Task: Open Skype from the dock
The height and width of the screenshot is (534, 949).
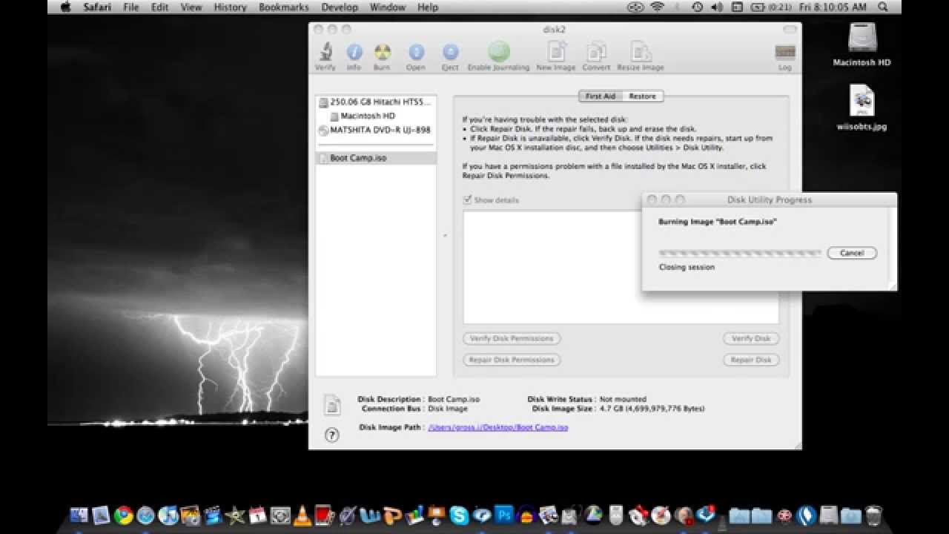Action: 459,515
